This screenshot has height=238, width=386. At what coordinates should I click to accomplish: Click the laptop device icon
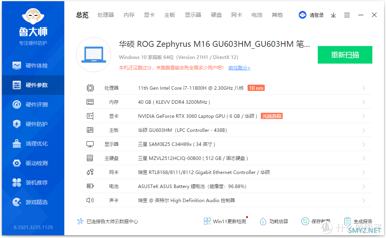[x=94, y=55]
